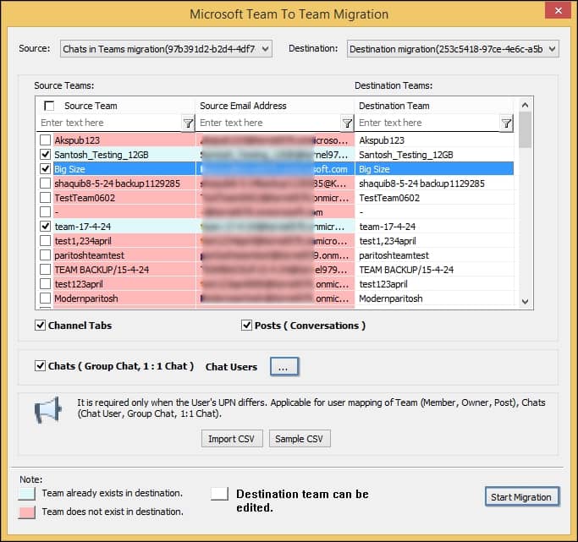Select destination team cell Modernparitosh
Screen dimensions: 578x542
tap(434, 298)
